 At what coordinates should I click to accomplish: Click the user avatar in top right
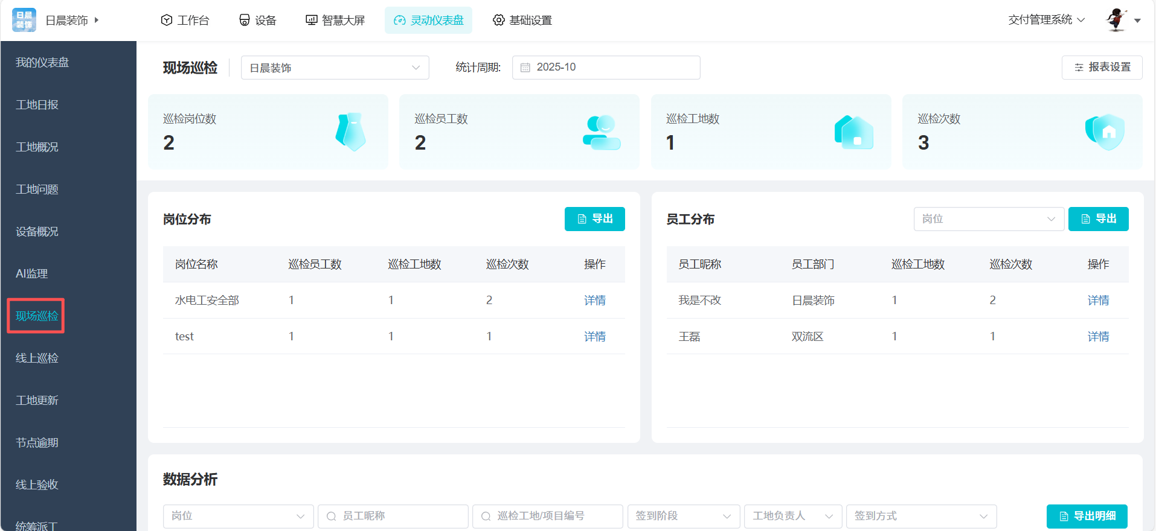tap(1116, 20)
